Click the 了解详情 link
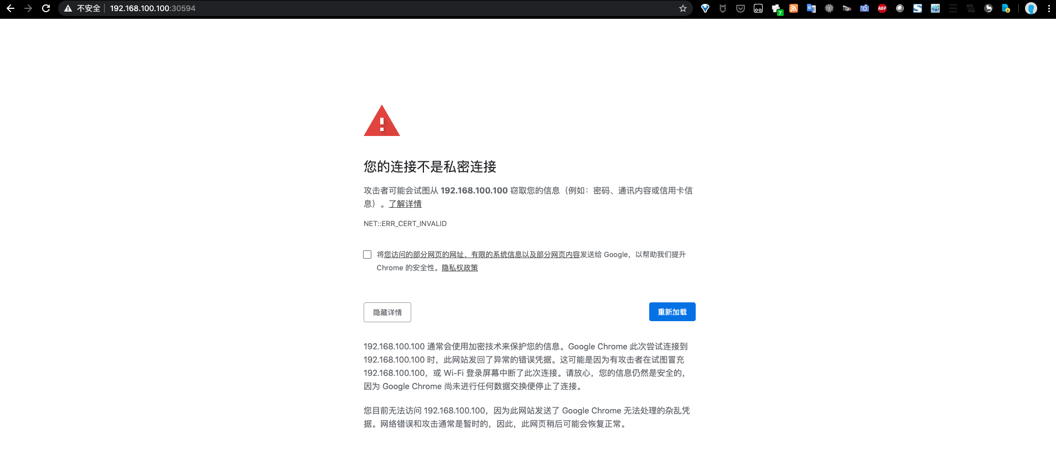 (405, 204)
